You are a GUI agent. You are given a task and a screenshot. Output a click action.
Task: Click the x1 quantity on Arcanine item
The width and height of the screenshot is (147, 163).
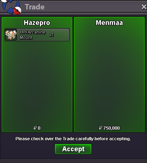point(52,35)
